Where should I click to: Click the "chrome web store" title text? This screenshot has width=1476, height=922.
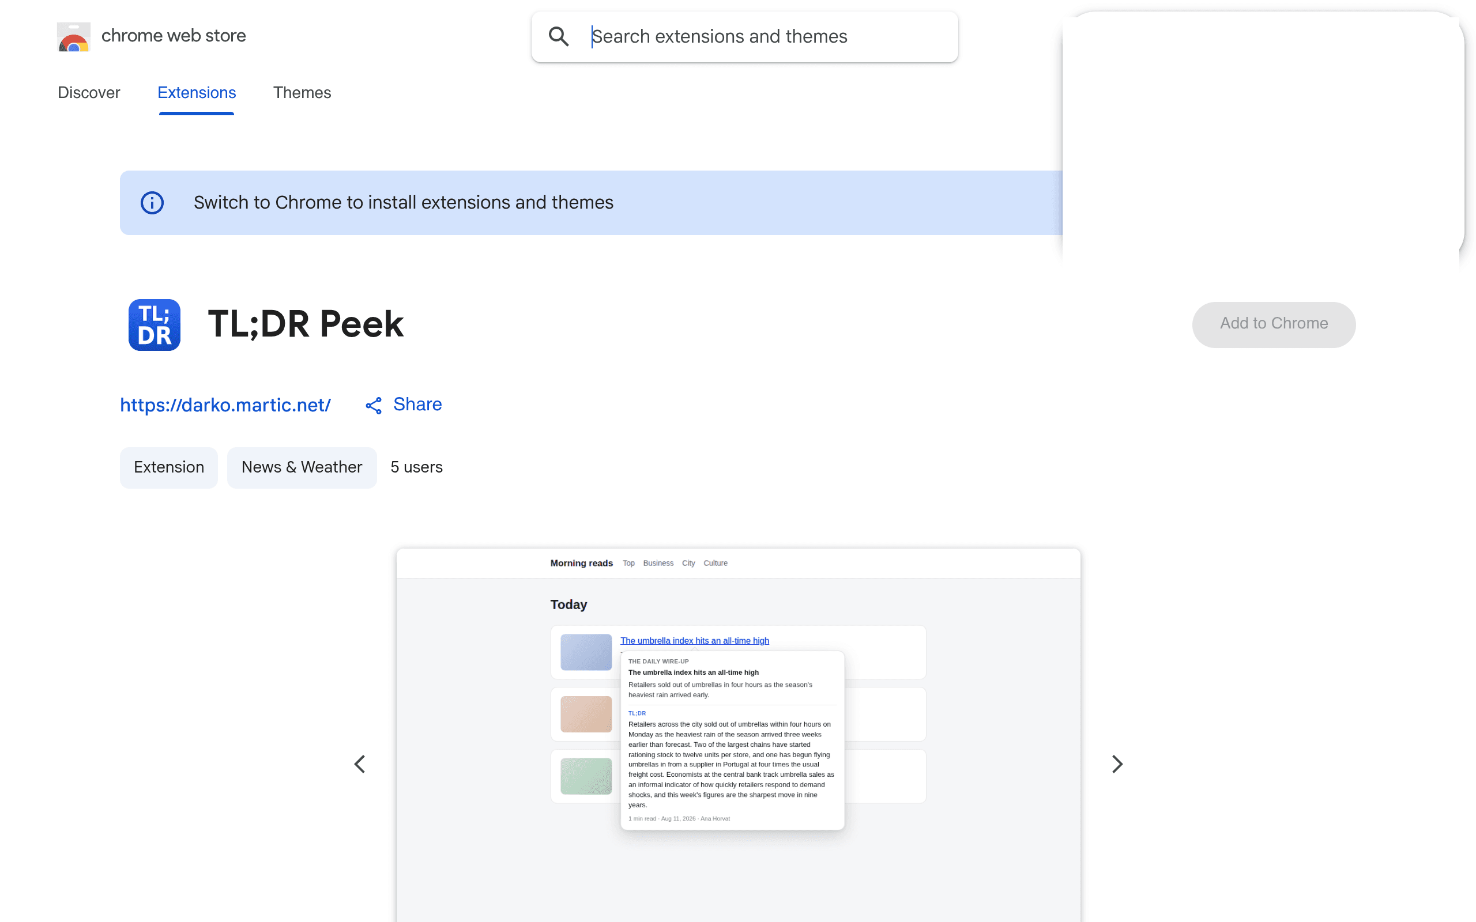click(x=174, y=35)
